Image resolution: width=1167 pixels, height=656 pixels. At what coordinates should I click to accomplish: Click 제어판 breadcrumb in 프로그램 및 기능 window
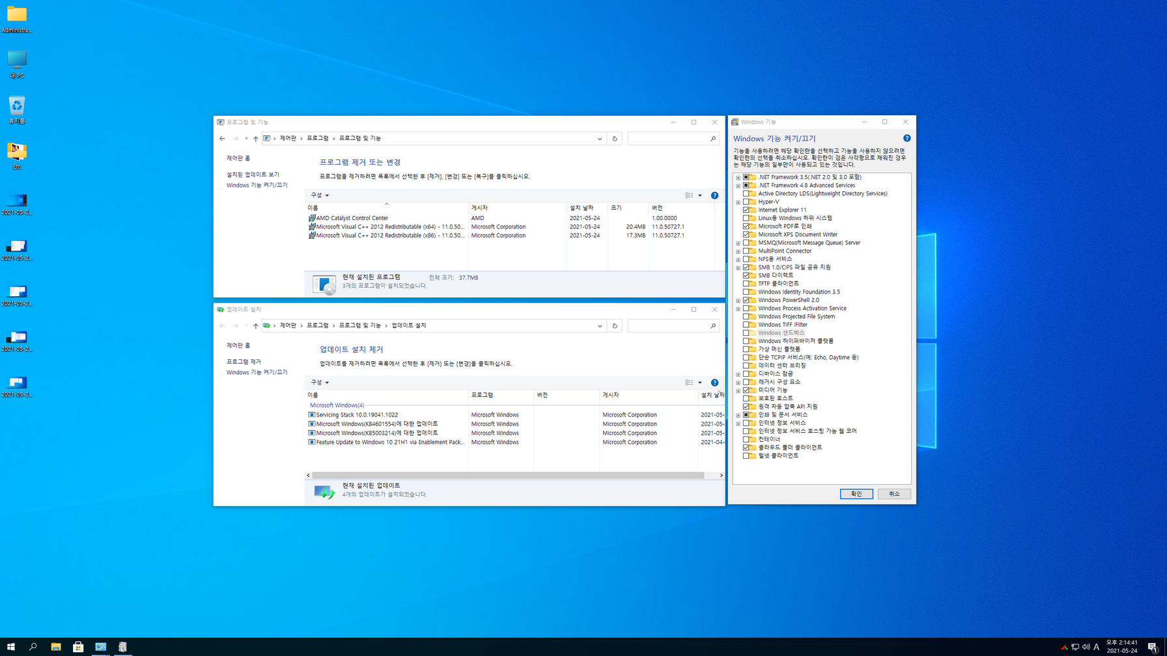288,139
